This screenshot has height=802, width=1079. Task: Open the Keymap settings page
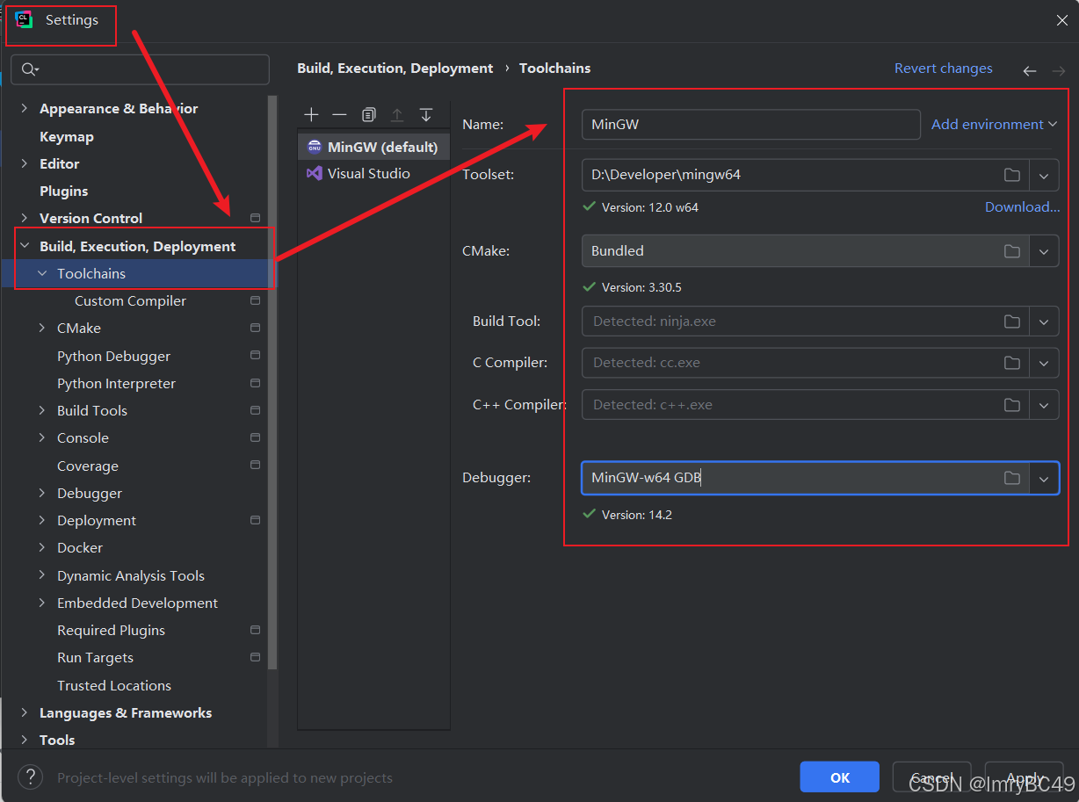67,136
